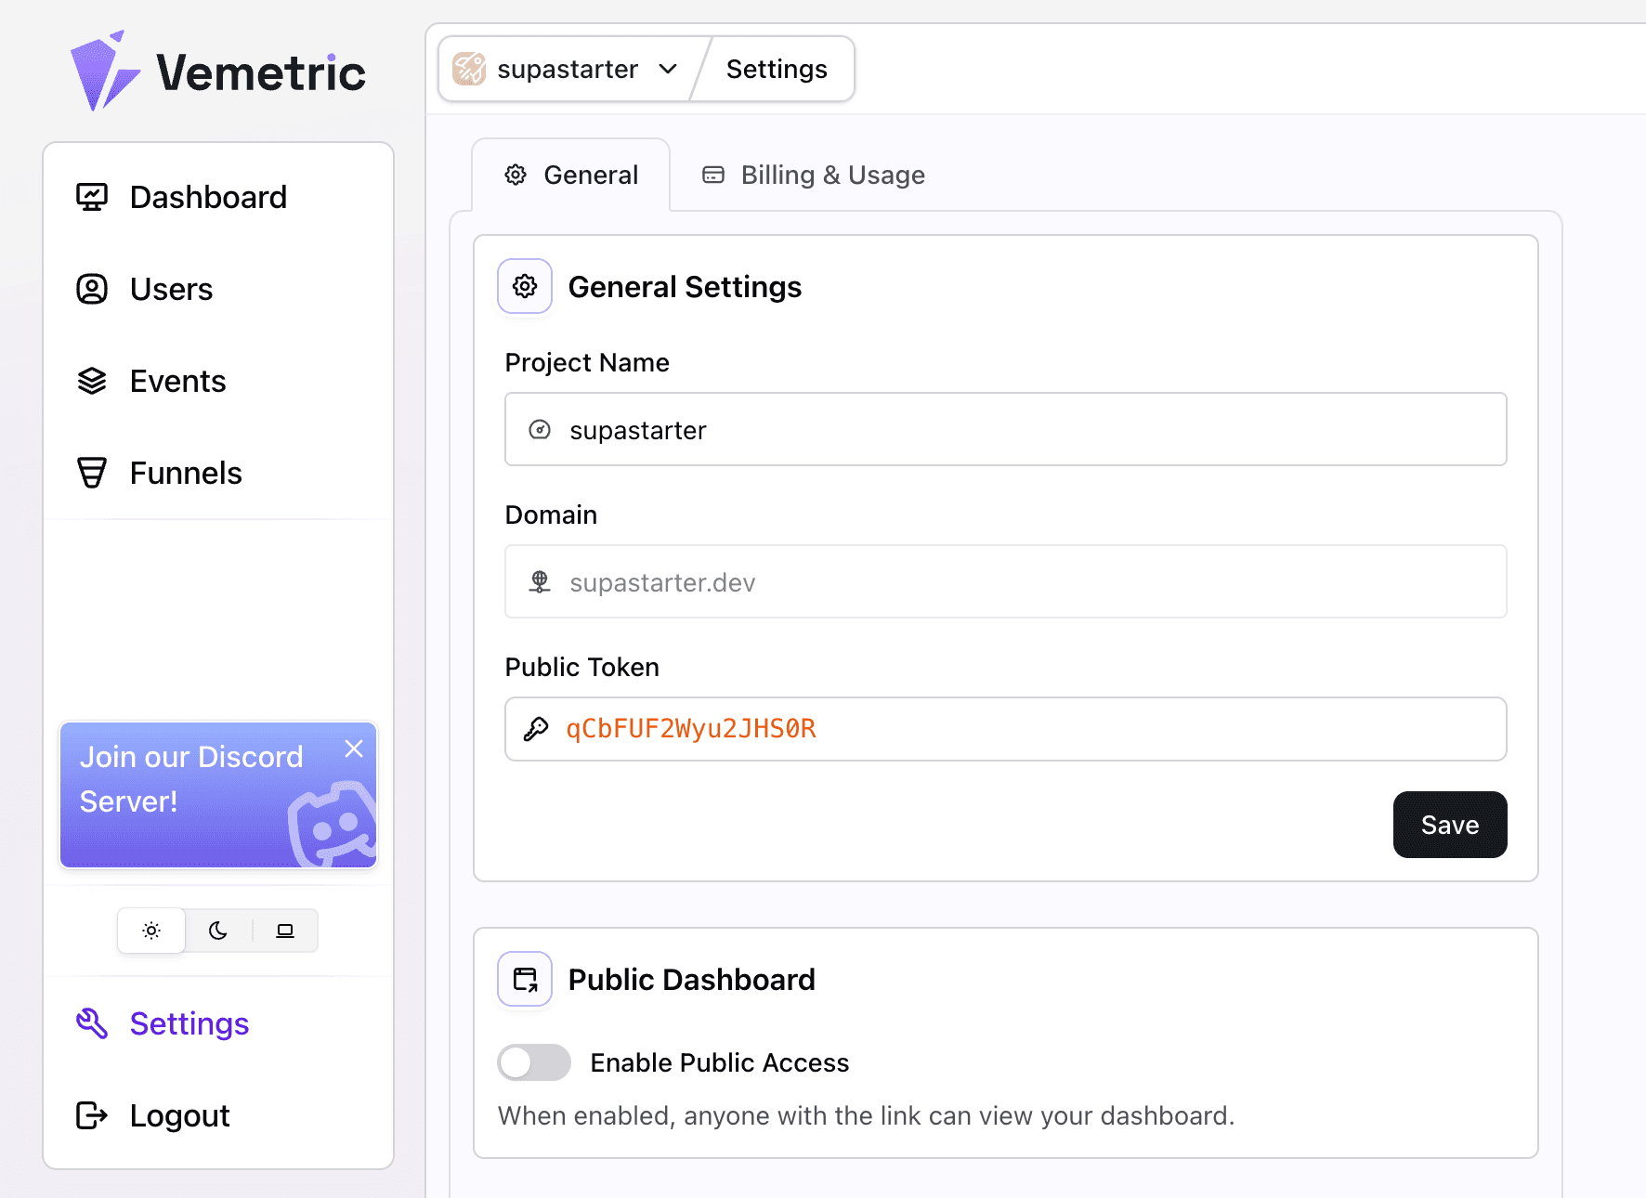This screenshot has width=1646, height=1198.
Task: Click the Project Name label
Action: 587,362
